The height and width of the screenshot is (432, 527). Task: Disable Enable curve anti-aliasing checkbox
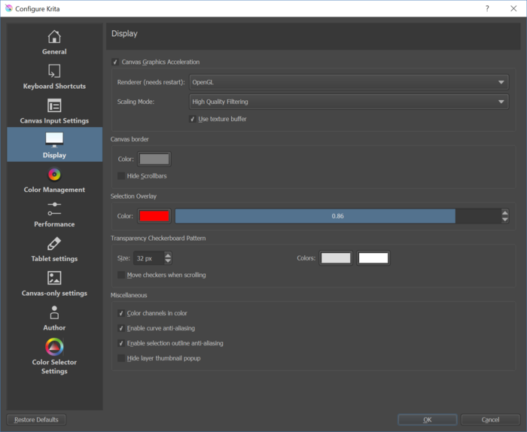121,328
